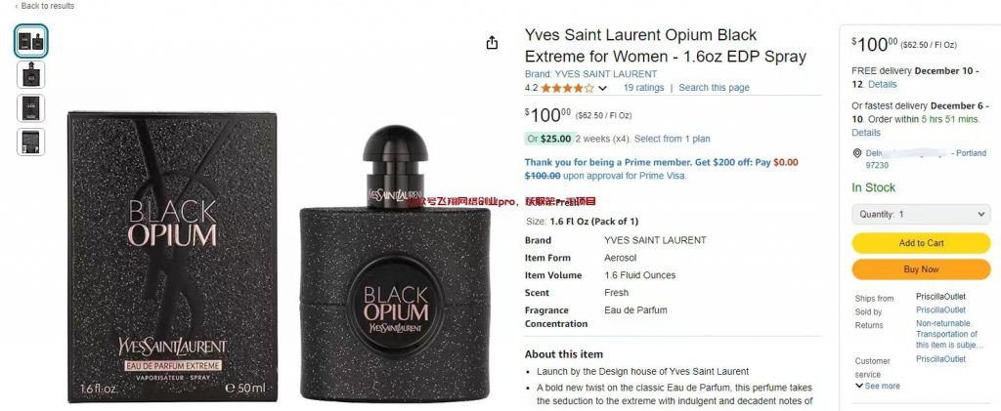The width and height of the screenshot is (1001, 411).
Task: View the 19 ratings
Action: tap(643, 88)
